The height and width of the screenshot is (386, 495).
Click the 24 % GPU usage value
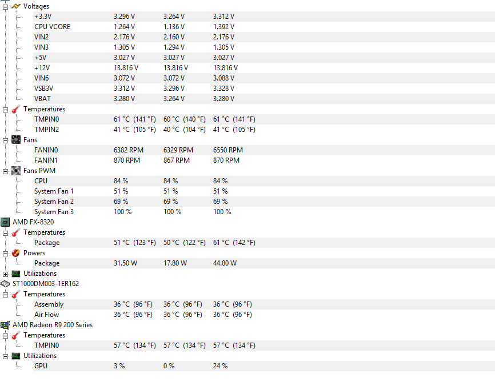(222, 365)
